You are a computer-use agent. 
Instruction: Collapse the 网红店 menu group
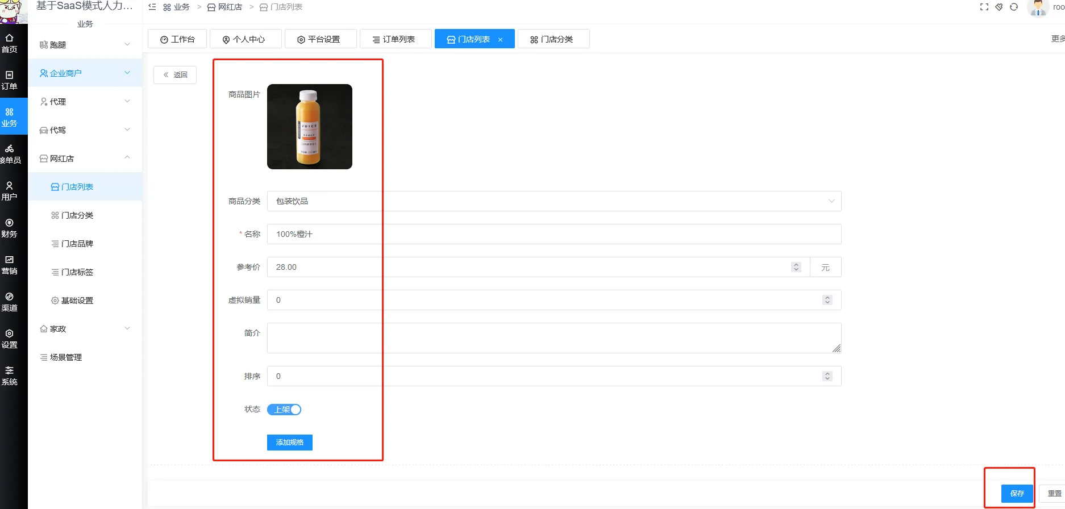pos(85,158)
